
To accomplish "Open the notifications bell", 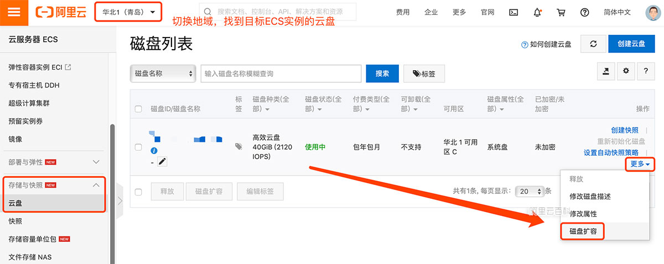I will 537,12.
